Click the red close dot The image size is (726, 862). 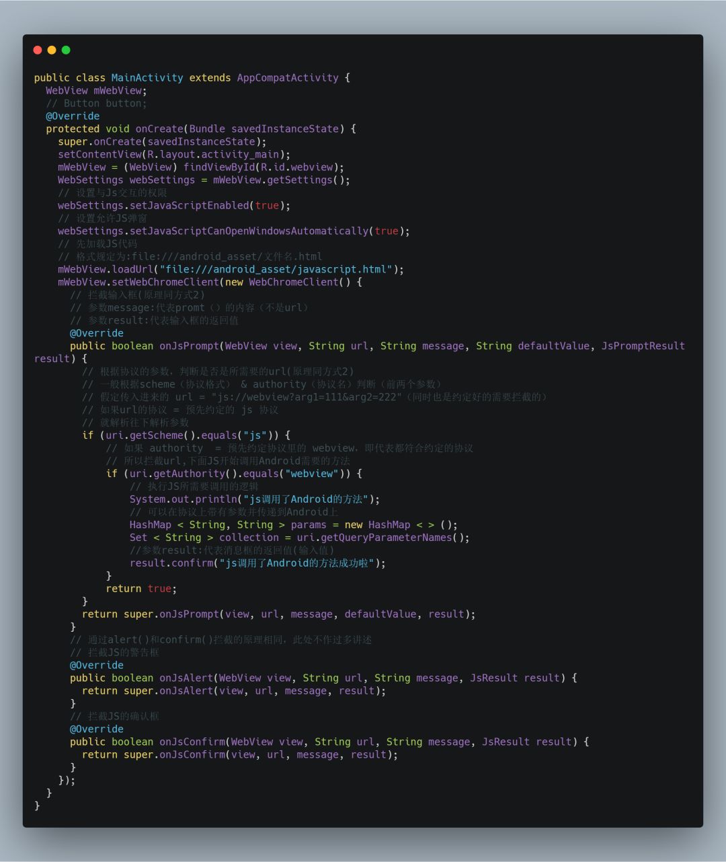pos(38,50)
